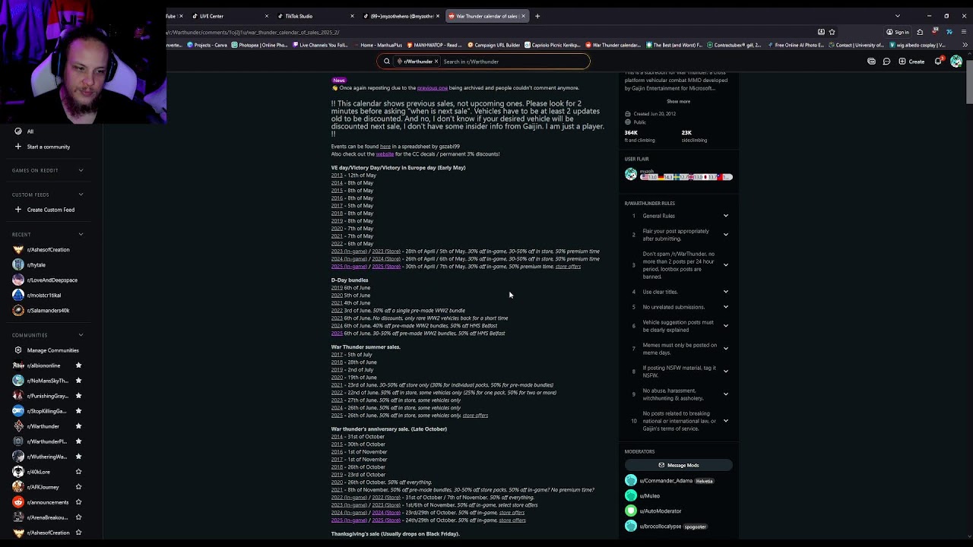This screenshot has height=547, width=973.
Task: Toggle favorite star for r/NoMansSkyTh...
Action: 78,381
